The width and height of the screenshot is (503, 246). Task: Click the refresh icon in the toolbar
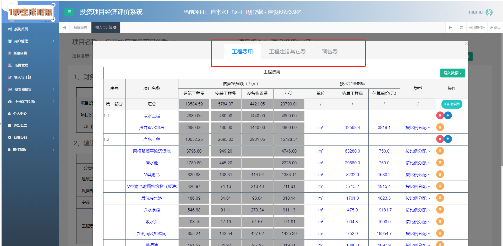tap(461, 27)
